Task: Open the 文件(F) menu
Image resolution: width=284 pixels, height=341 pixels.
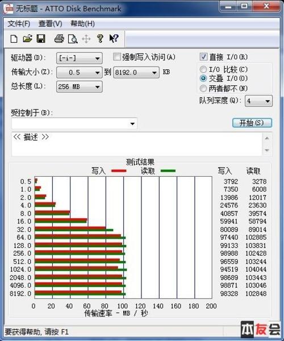Action: pos(19,23)
